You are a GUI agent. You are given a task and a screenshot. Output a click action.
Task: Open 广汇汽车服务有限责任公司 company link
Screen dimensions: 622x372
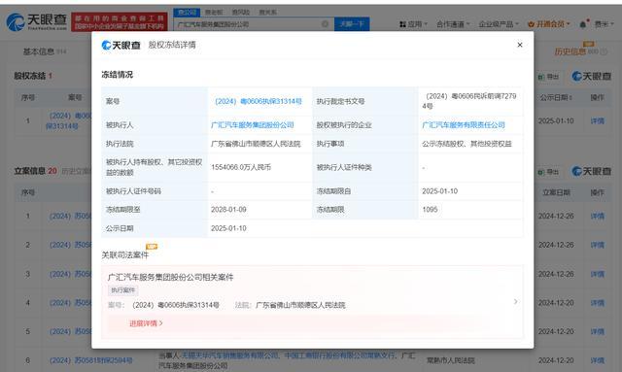tap(464, 125)
